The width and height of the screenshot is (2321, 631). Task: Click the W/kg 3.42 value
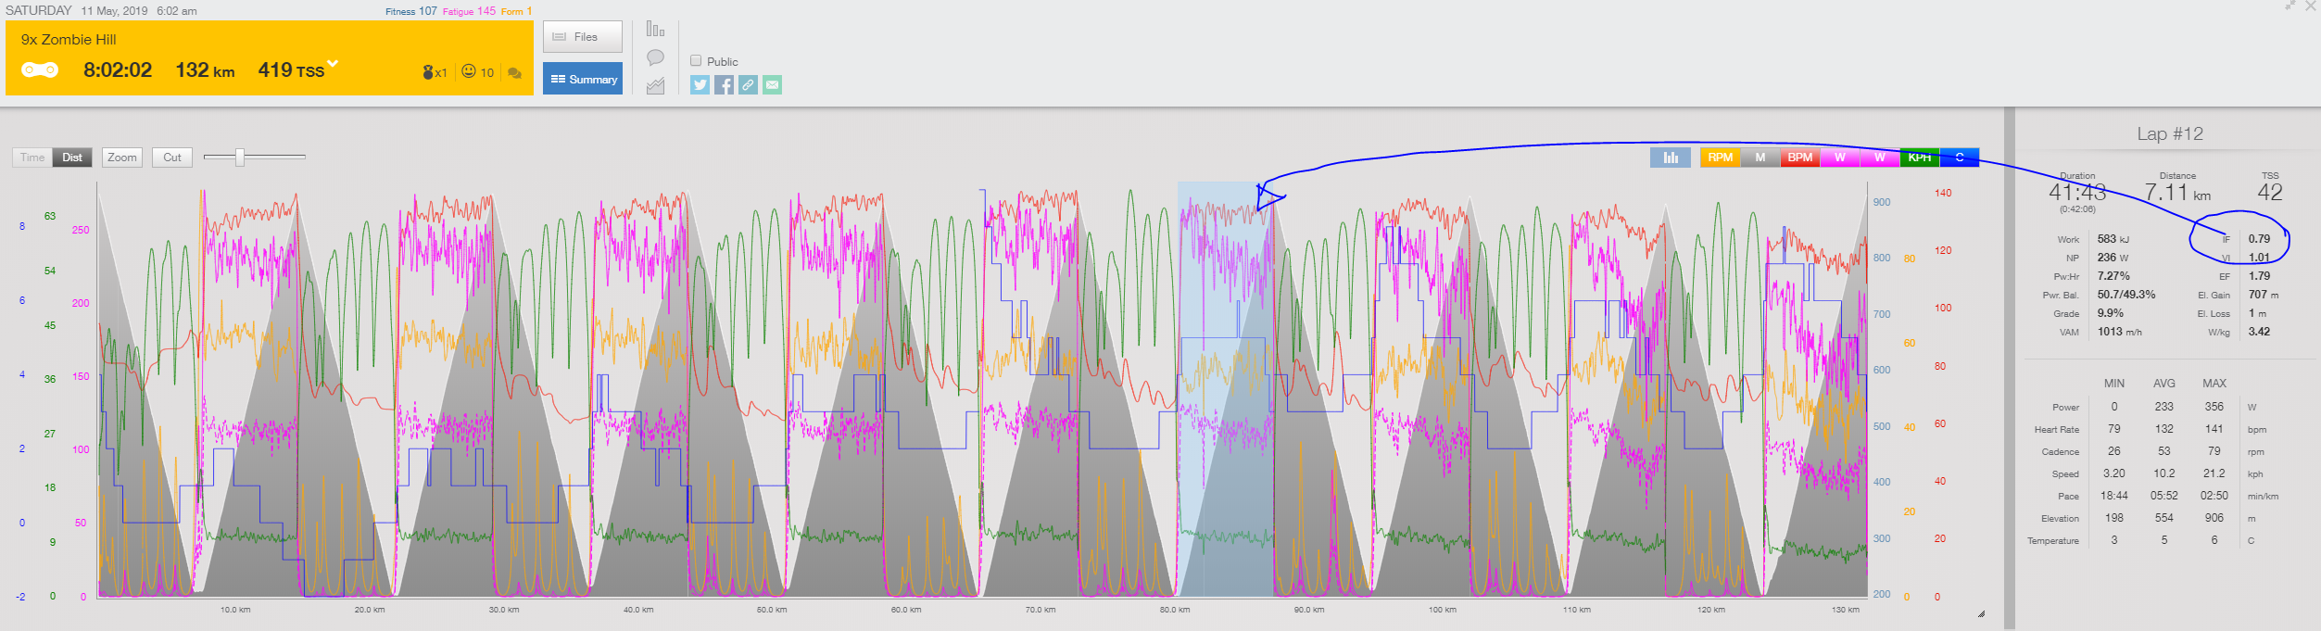pos(2260,332)
